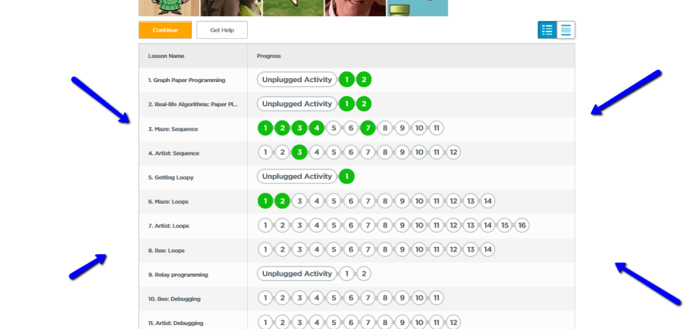Viewport: 689px width, 329px height.
Task: Open puzzle 1 in Getting Loopy
Action: tap(346, 176)
